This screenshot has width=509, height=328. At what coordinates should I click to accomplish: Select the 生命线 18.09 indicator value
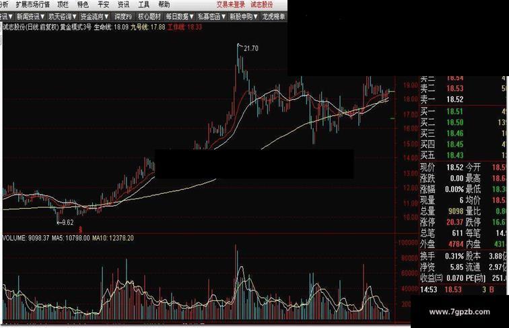pos(111,28)
